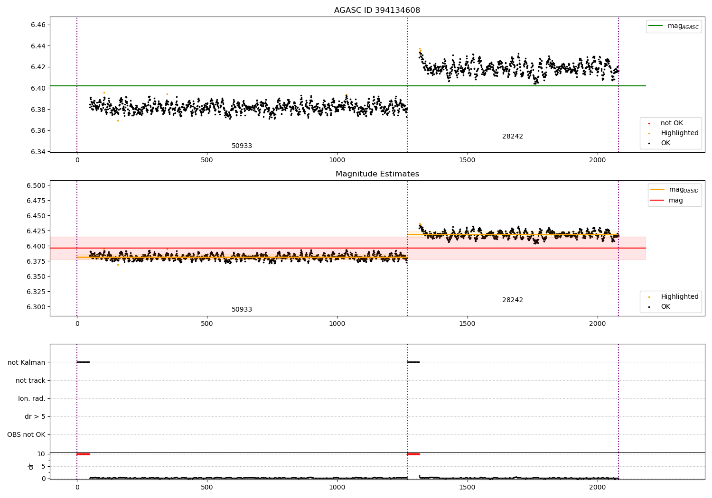Click x-axis tick "1000" under the dr plot
This screenshot has height=498, width=712.
point(337,487)
